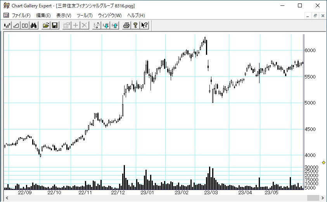Click the left arrow of horizontal scrollbar
327x202 pixels.
coord(6,198)
